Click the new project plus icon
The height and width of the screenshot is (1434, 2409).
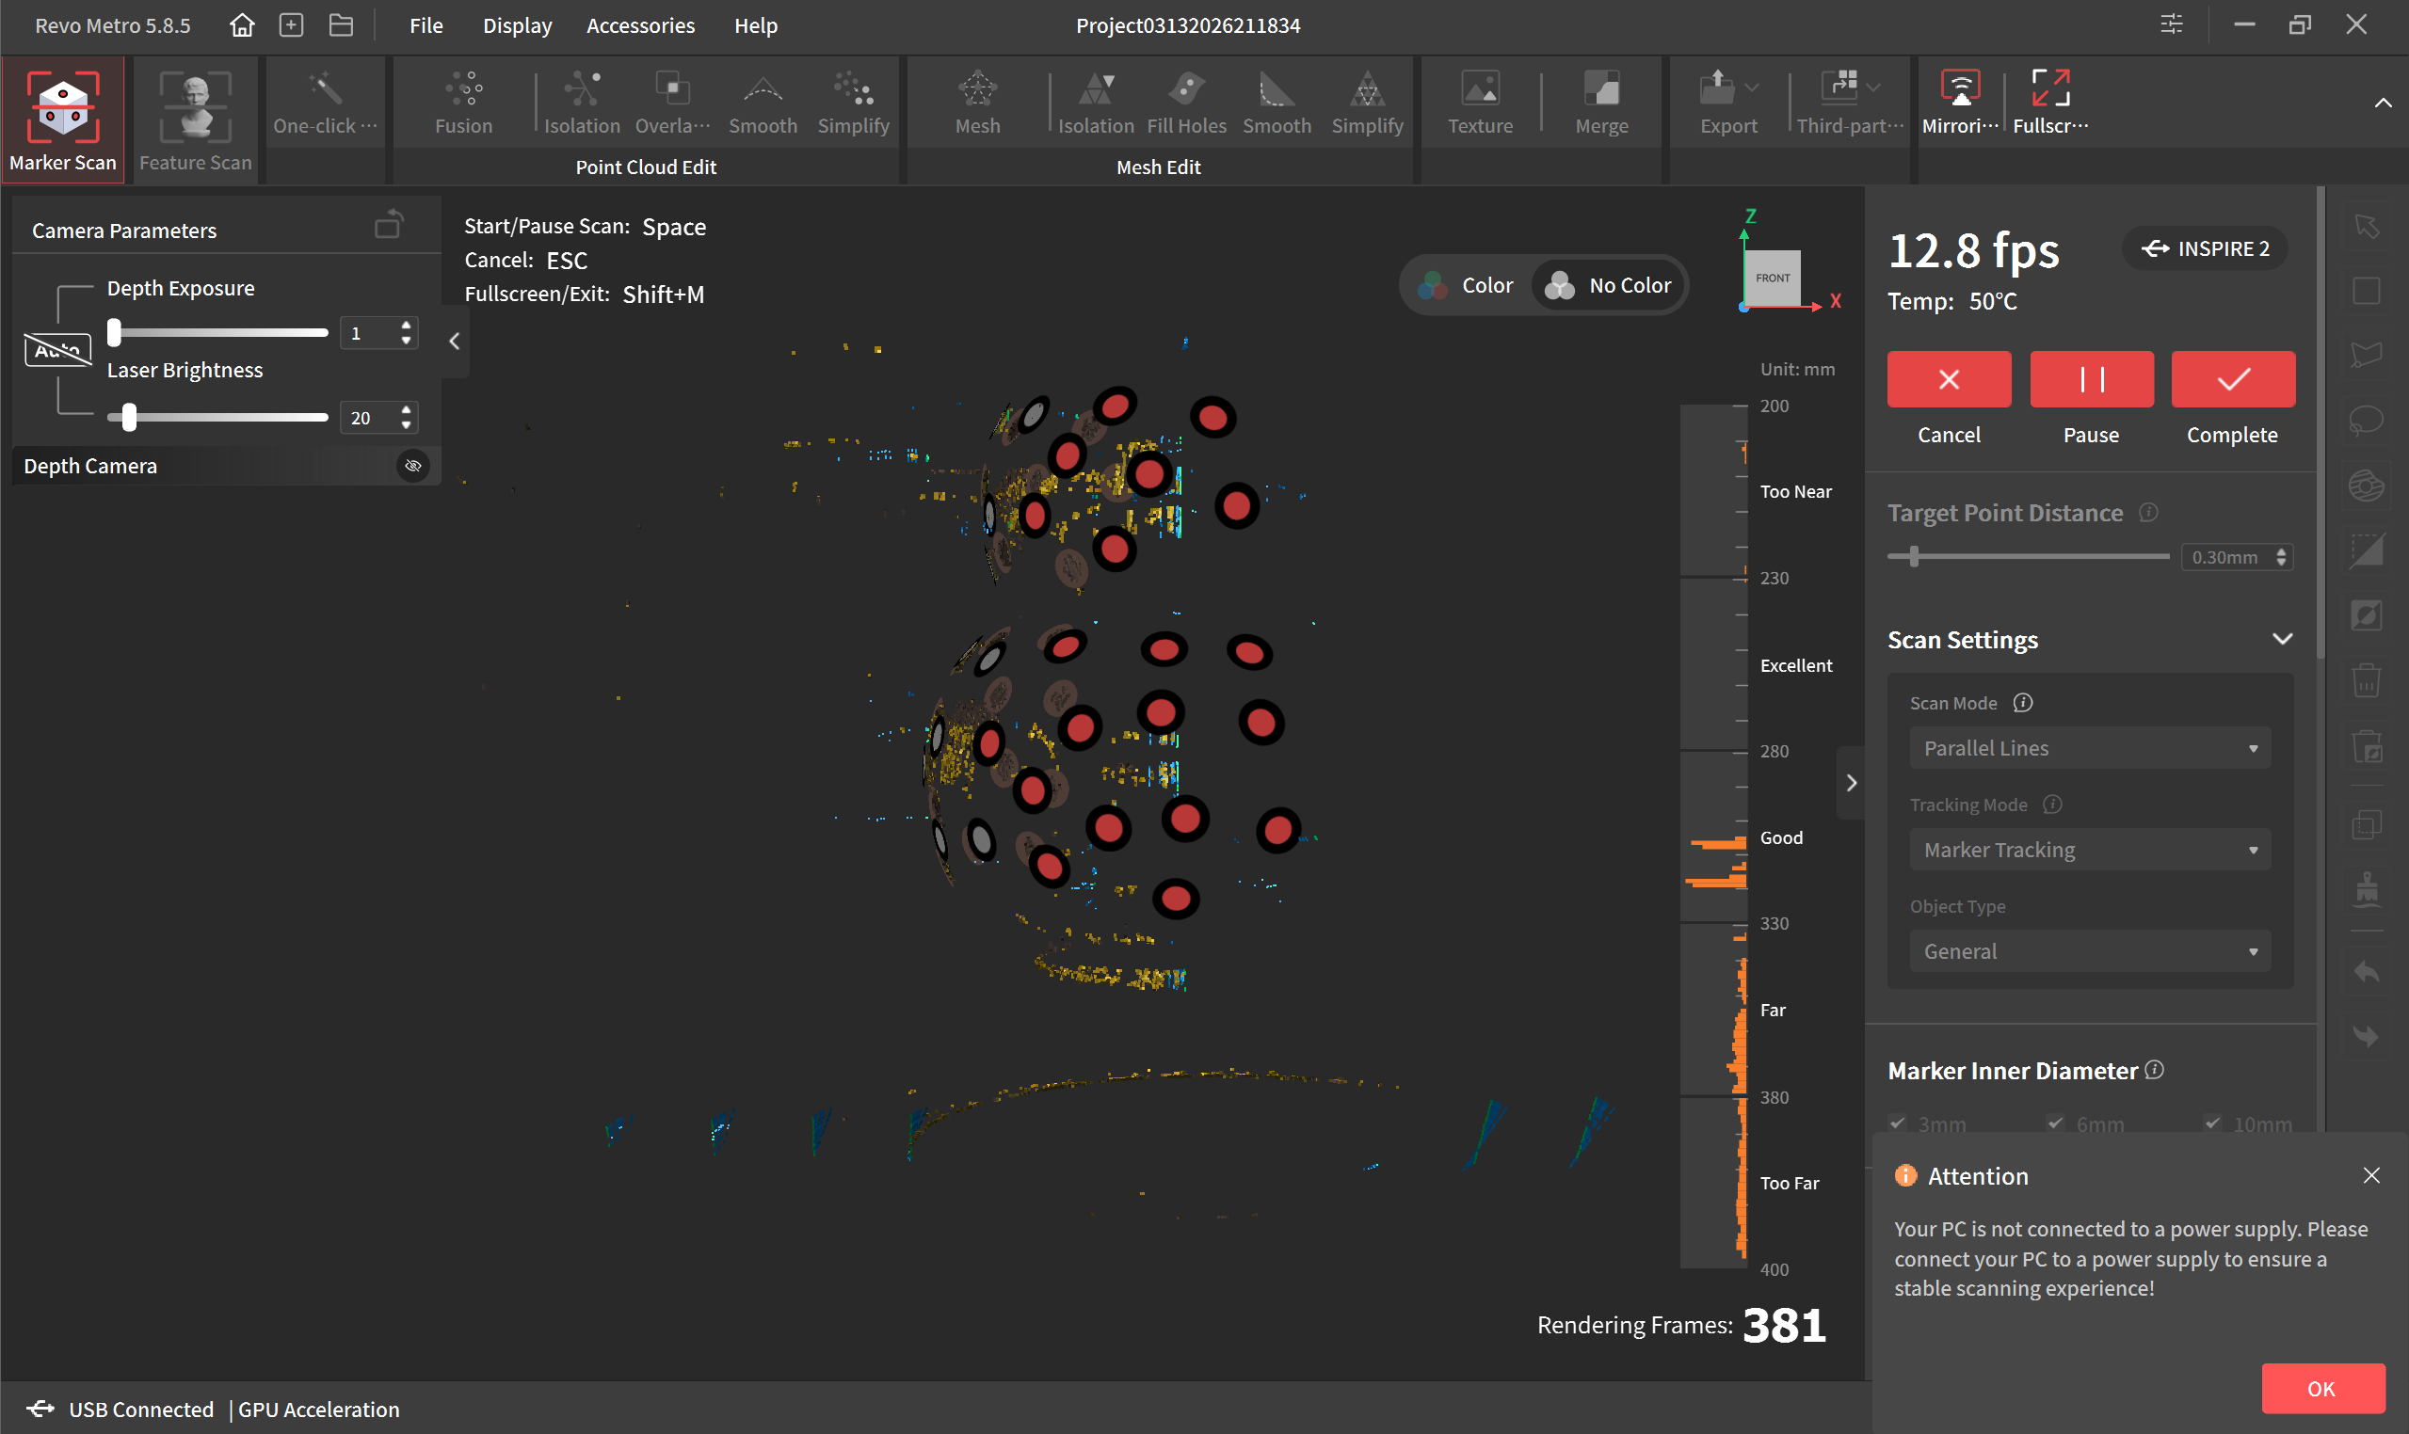[291, 25]
